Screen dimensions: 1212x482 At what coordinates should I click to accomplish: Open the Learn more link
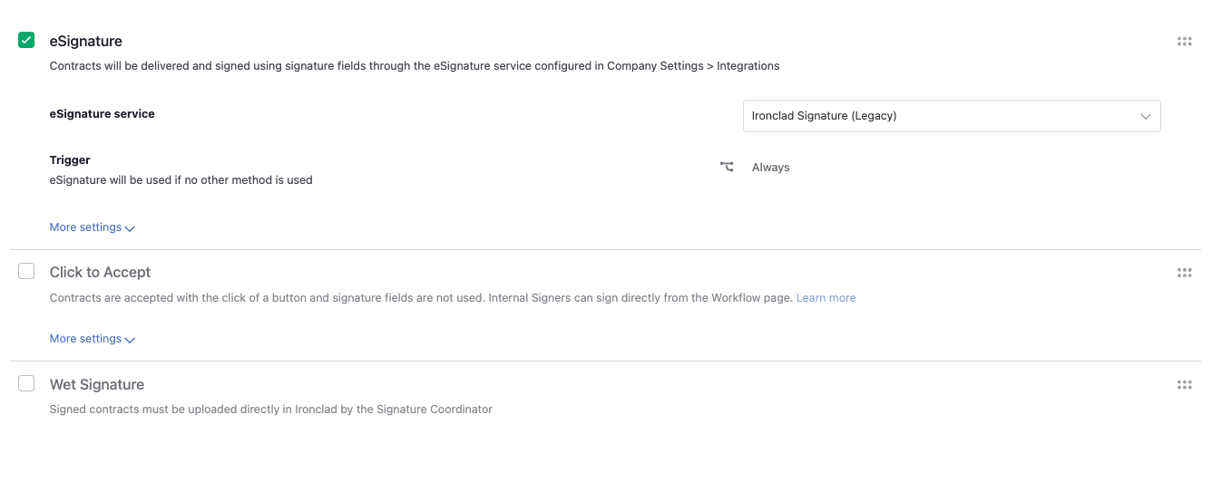tap(826, 297)
